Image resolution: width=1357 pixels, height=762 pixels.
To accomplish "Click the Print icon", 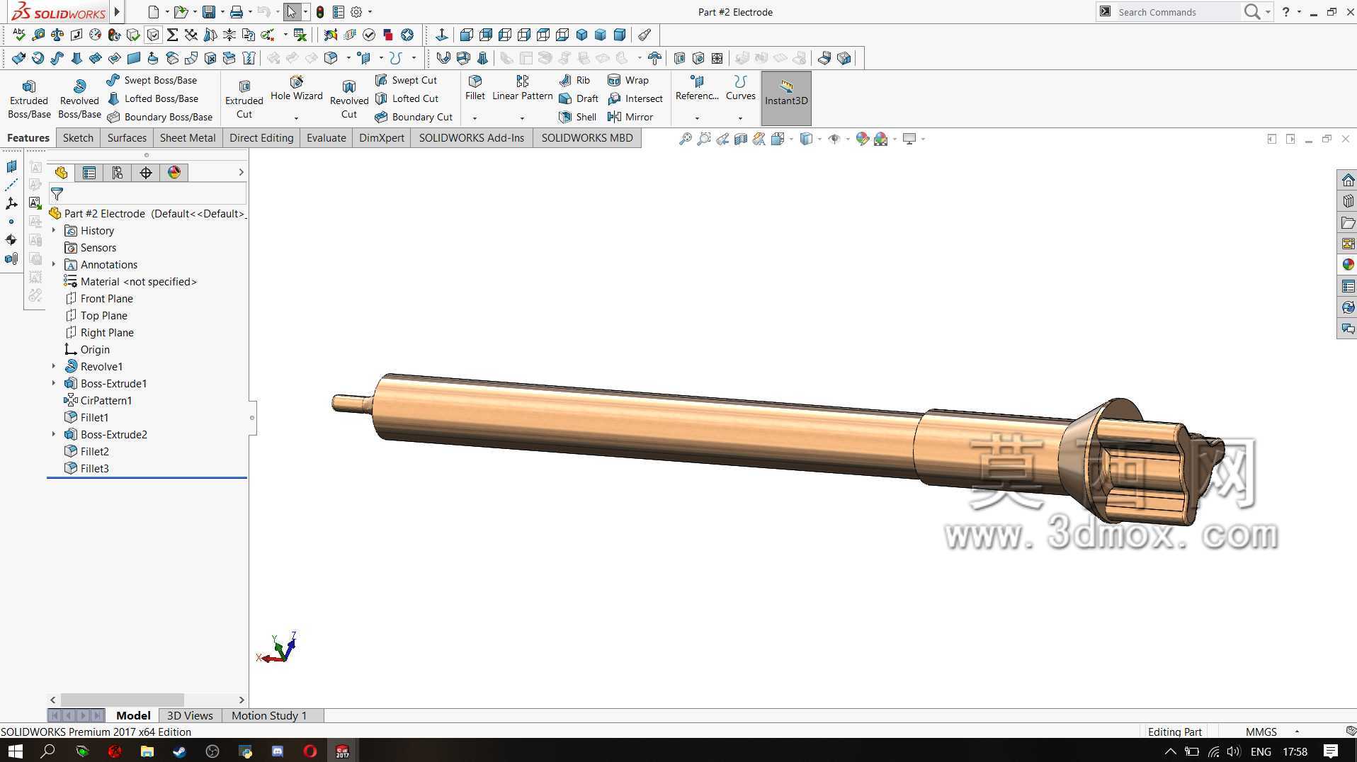I will tap(237, 12).
